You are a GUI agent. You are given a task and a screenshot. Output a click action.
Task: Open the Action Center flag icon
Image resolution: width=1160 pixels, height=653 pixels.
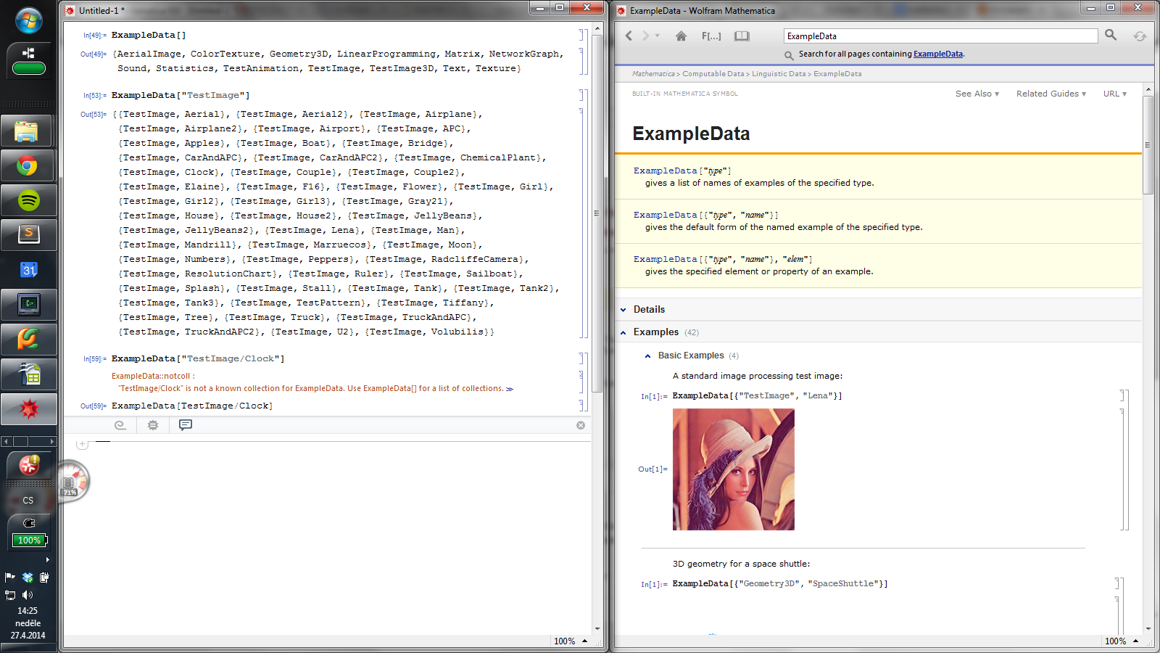[x=10, y=578]
